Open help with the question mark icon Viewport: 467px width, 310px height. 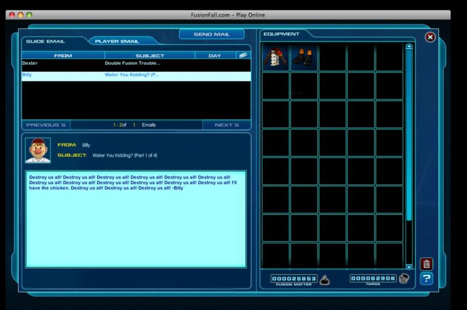(427, 278)
